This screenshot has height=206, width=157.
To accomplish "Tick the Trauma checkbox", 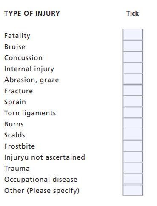I will pyautogui.click(x=133, y=167).
